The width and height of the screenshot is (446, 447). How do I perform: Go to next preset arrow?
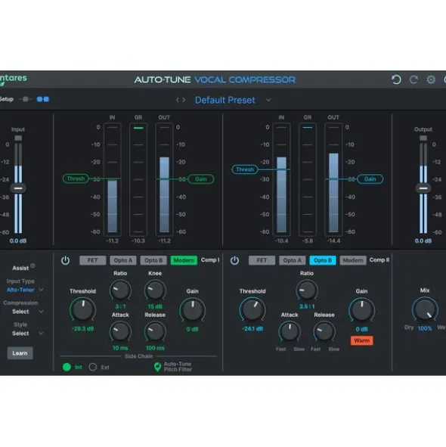(x=184, y=100)
